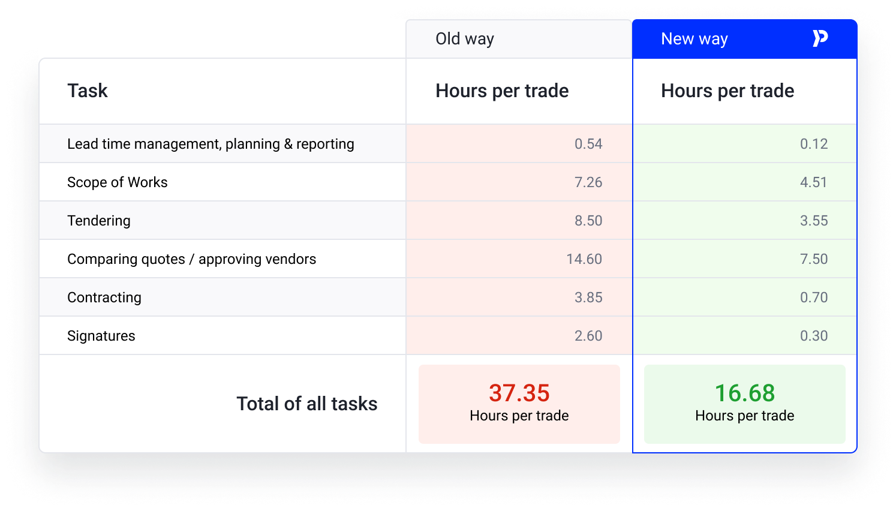The height and width of the screenshot is (511, 896).
Task: Click the old way value 8.50
Action: [588, 221]
